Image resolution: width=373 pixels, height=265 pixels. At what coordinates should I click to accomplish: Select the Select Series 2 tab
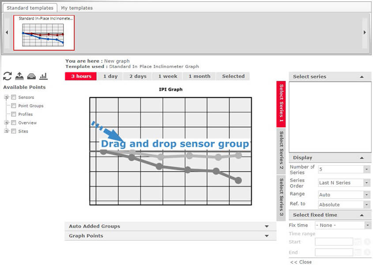click(281, 150)
